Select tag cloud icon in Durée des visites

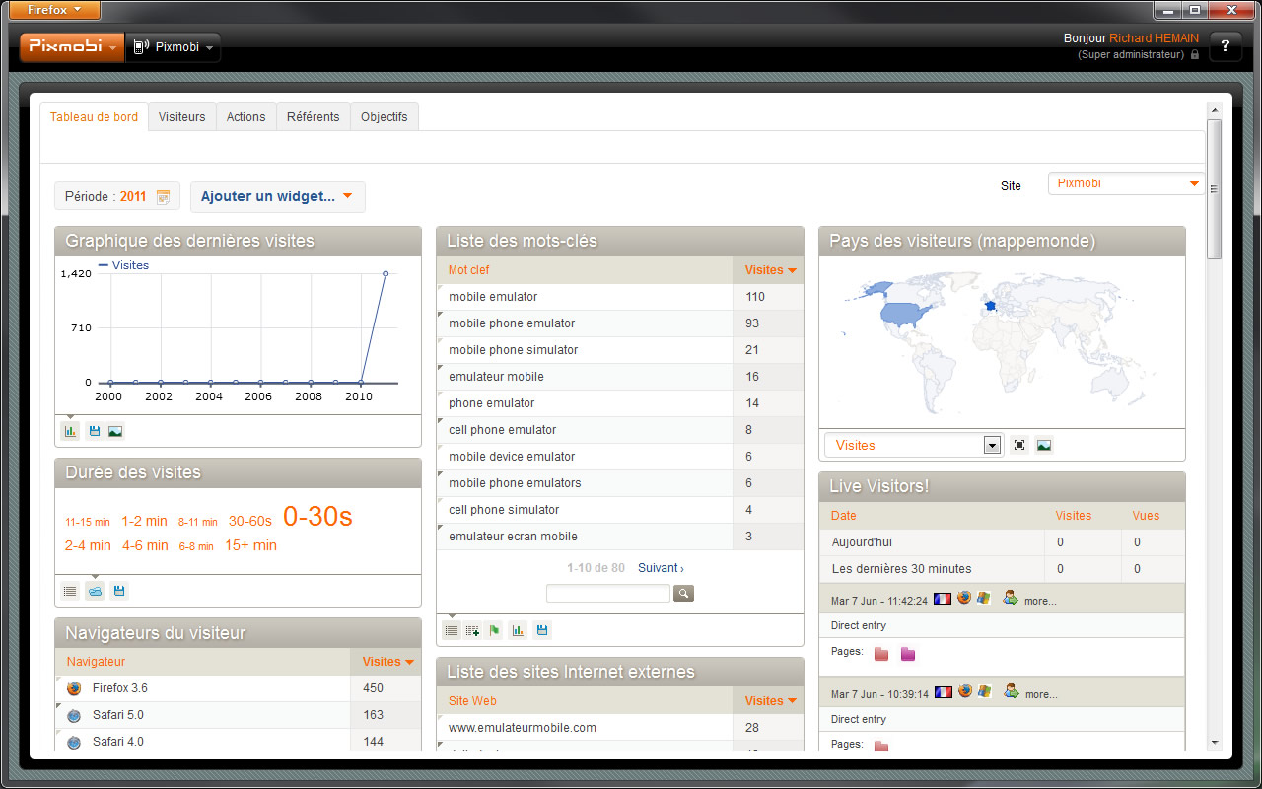[95, 591]
